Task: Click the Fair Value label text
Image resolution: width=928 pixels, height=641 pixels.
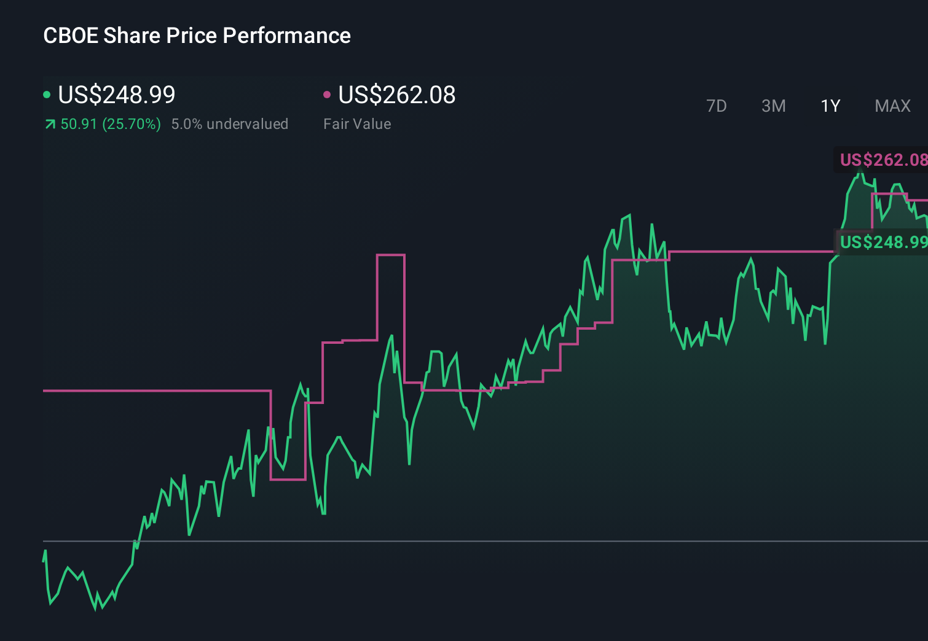Action: pyautogui.click(x=356, y=123)
